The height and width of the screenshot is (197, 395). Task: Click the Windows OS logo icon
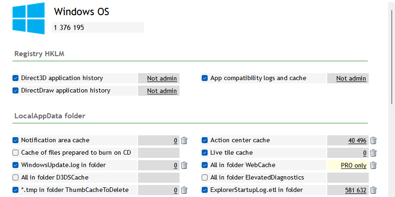click(29, 18)
